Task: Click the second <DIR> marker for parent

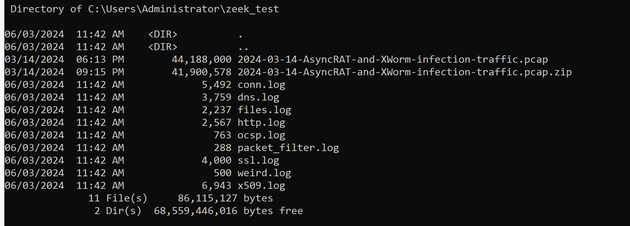Action: pos(163,47)
